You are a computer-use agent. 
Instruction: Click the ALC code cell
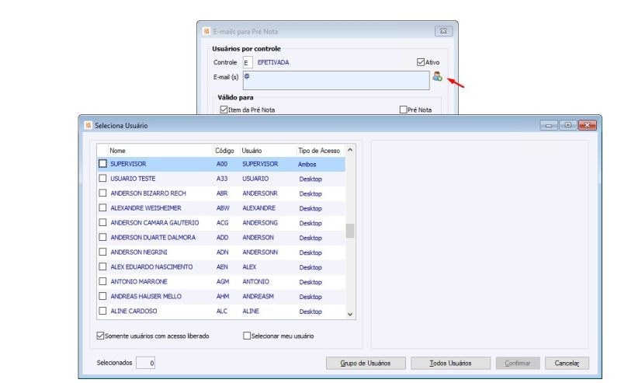[222, 311]
